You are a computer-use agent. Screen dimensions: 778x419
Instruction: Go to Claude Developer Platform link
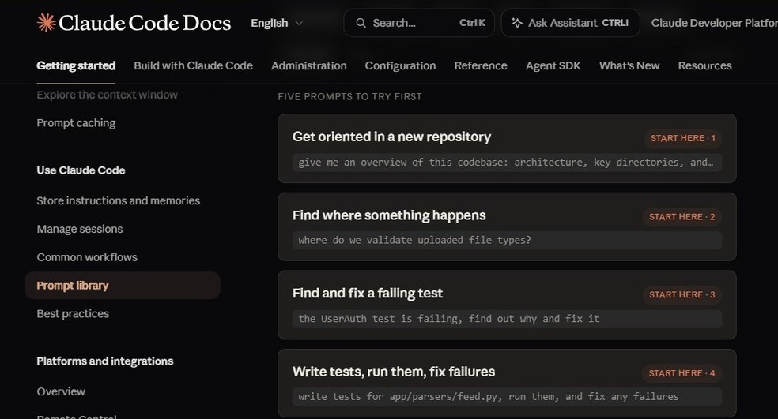715,23
